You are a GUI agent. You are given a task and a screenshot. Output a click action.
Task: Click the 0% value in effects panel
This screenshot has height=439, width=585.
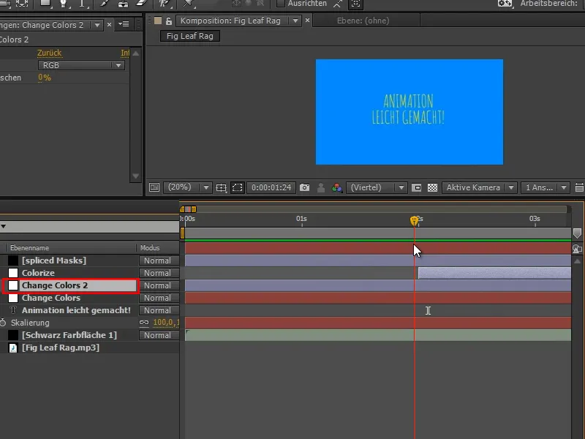pos(45,78)
